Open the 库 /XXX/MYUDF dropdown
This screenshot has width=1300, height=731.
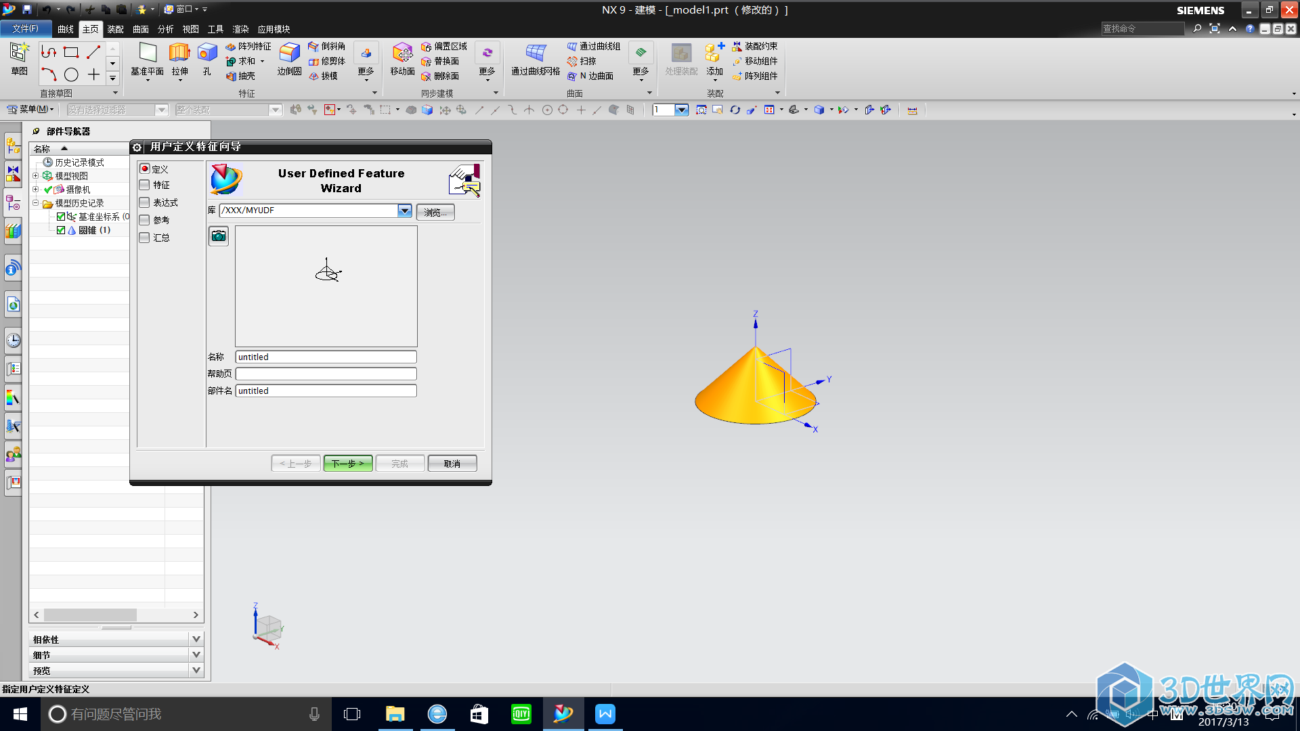[404, 211]
